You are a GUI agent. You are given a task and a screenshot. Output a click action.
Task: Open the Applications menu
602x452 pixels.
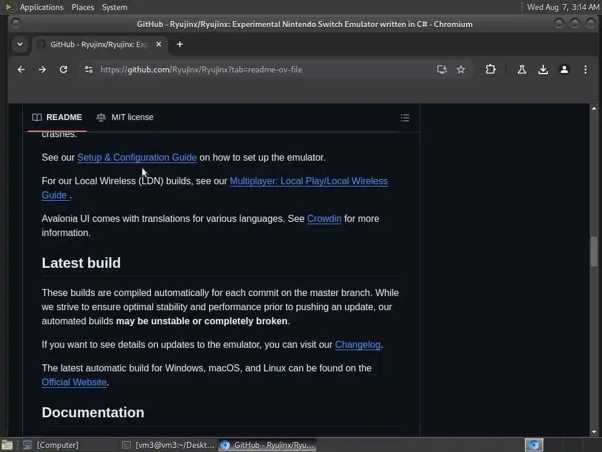click(42, 7)
